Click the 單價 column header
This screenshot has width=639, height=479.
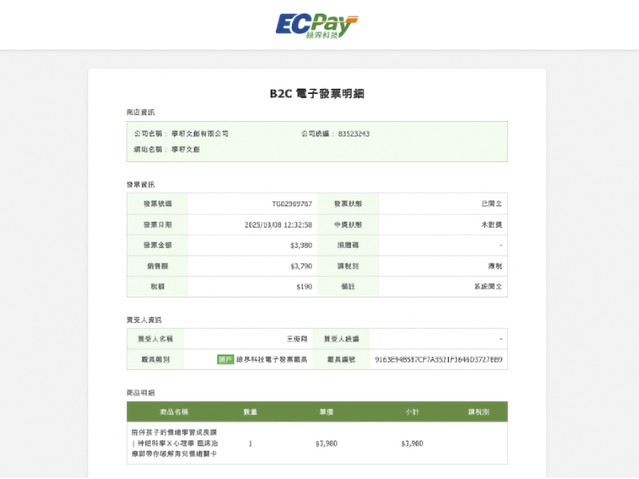point(326,412)
